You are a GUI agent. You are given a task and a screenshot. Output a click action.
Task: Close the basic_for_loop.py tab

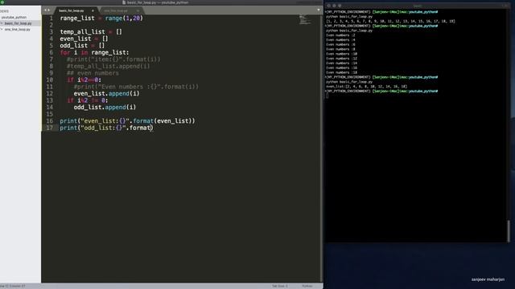(x=93, y=10)
